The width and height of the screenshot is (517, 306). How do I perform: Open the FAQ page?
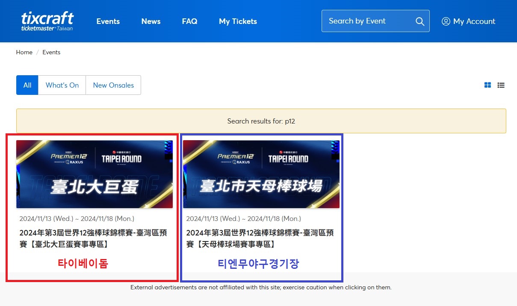(189, 21)
